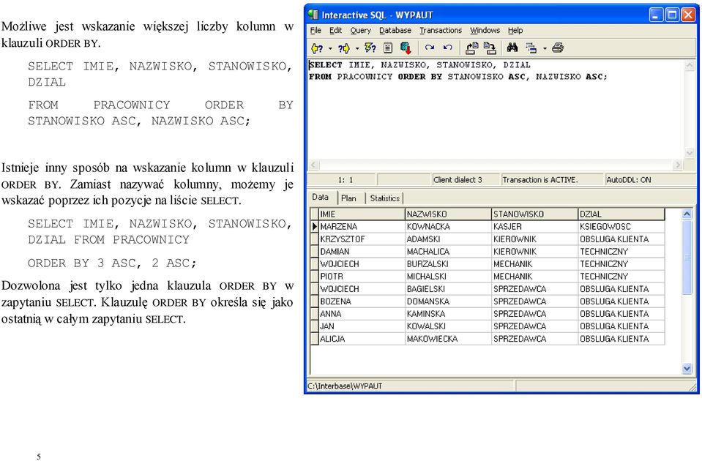The image size is (702, 461).
Task: Select the DAMIAN cell
Action: click(362, 252)
